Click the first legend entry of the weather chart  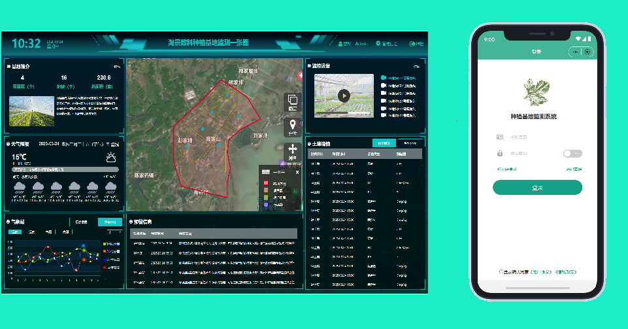pyautogui.click(x=111, y=244)
